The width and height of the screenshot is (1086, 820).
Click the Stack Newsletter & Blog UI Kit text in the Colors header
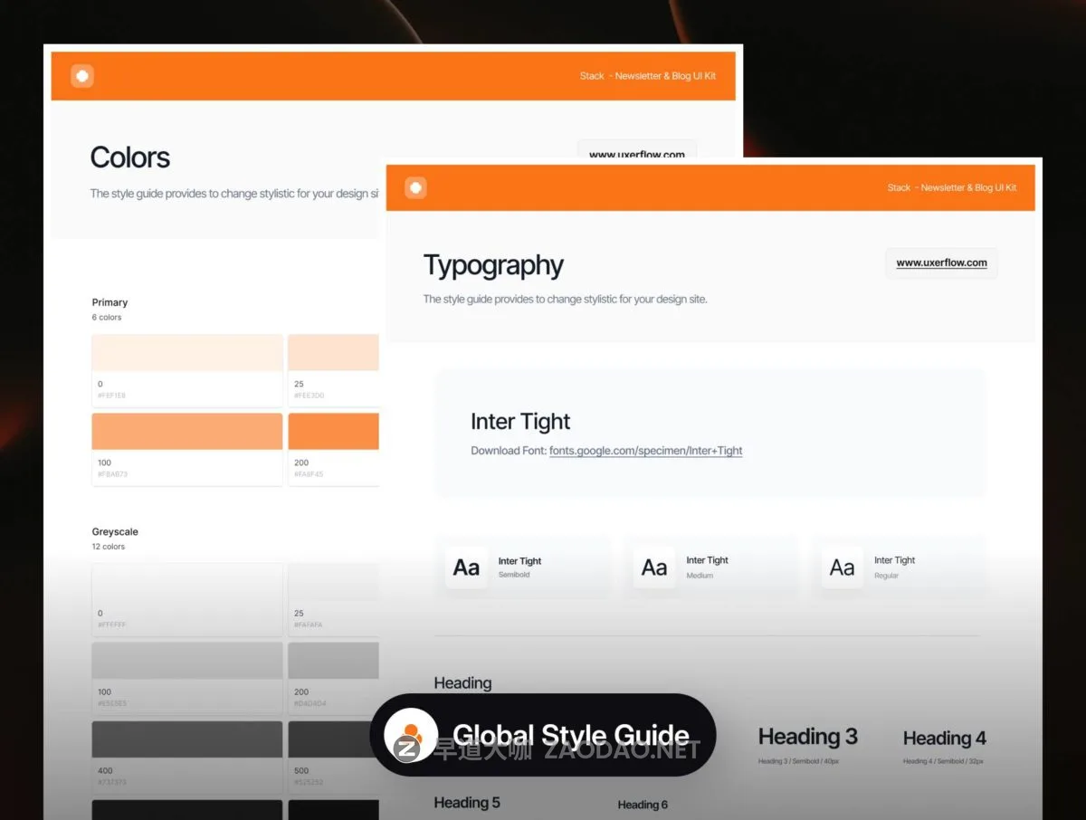pyautogui.click(x=647, y=76)
